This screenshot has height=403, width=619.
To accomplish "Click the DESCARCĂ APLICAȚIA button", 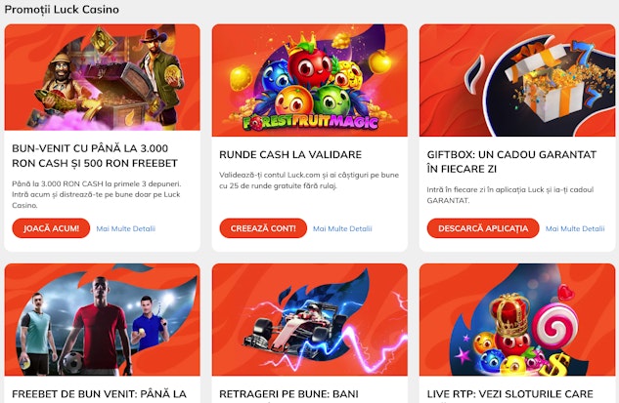I will [483, 228].
